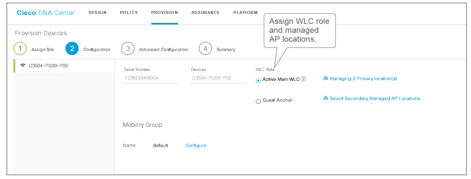Jump to step 4 Summary
The width and height of the screenshot is (471, 179).
(x=205, y=49)
